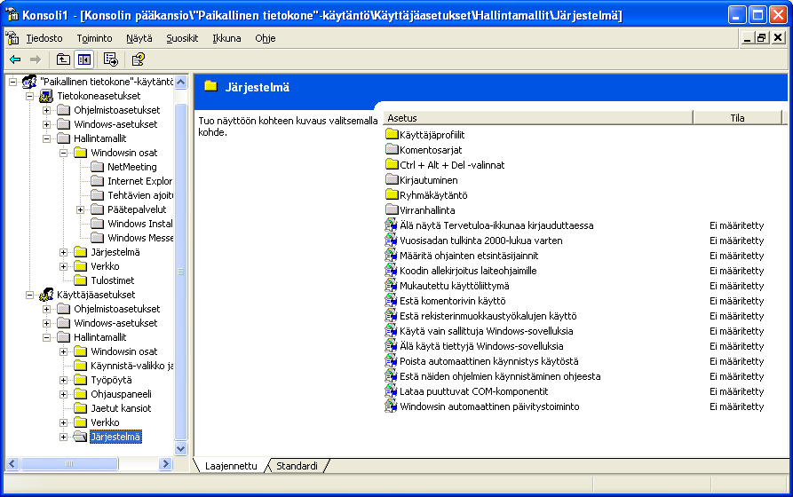This screenshot has height=497, width=793.
Task: Click the Virranhallinta folder icon
Action: (x=392, y=209)
